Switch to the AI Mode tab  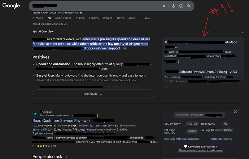point(38,18)
